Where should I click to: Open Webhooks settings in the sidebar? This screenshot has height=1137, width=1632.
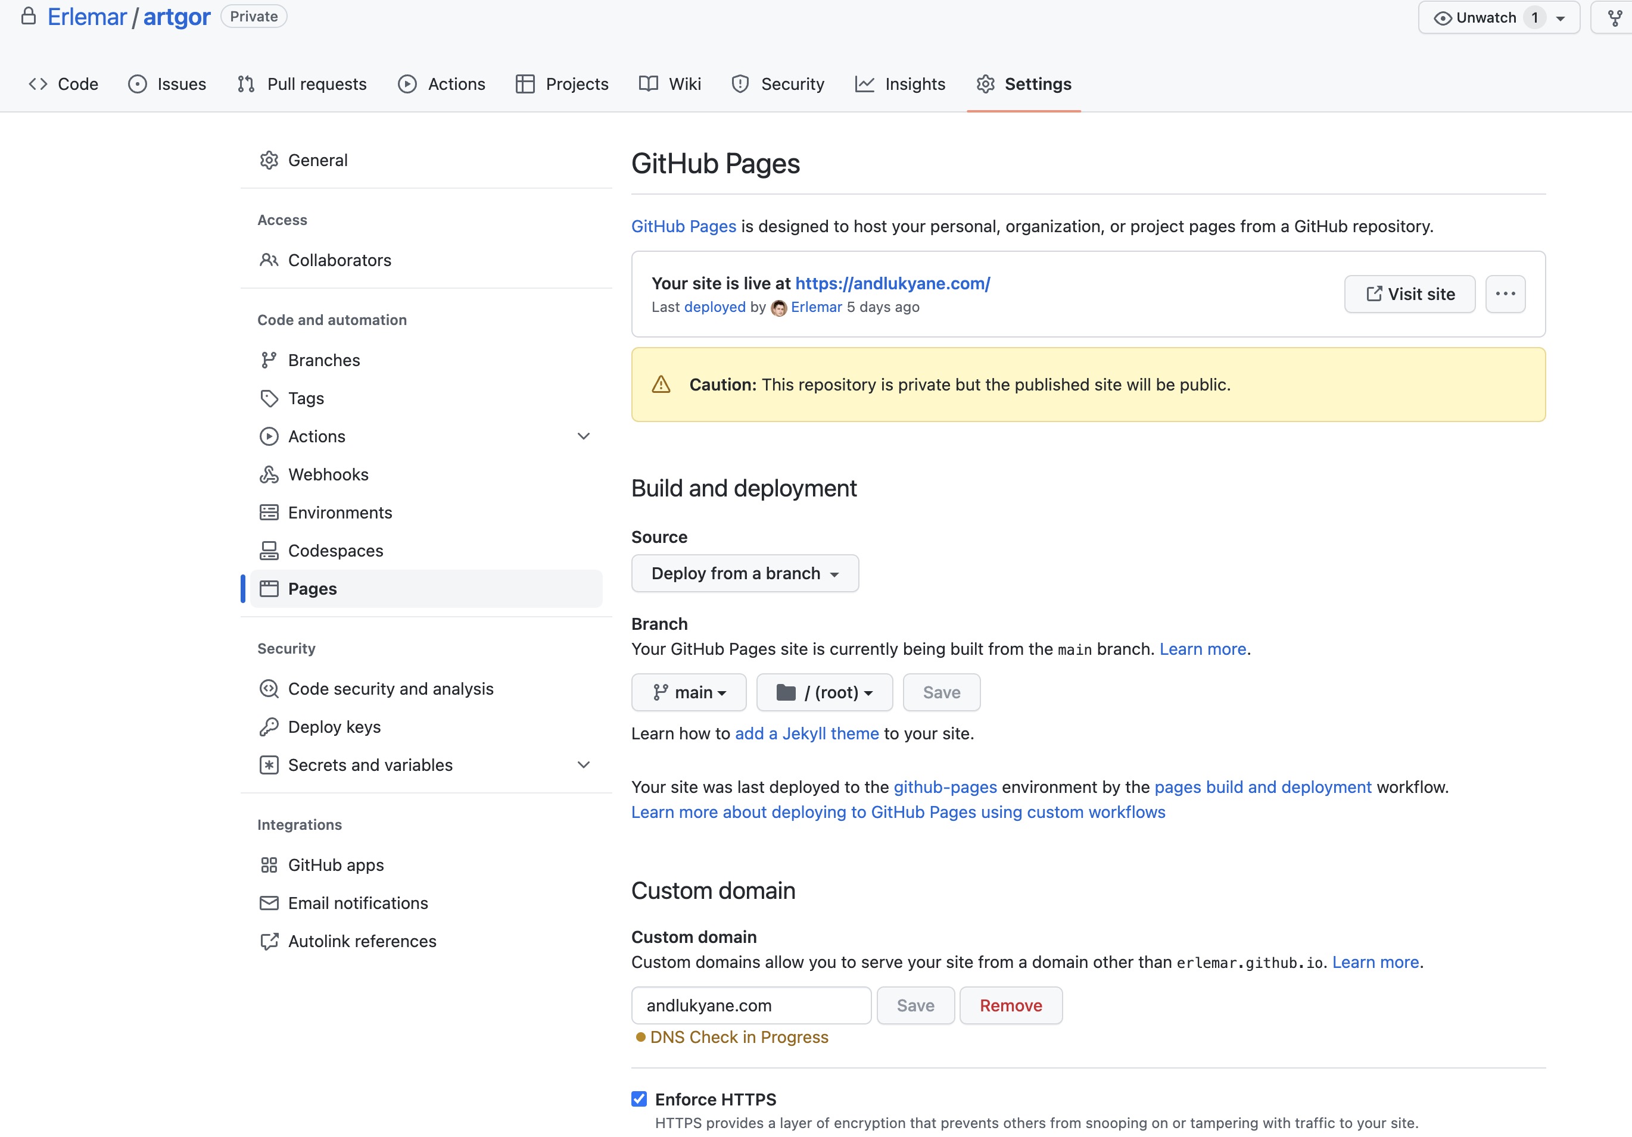328,474
